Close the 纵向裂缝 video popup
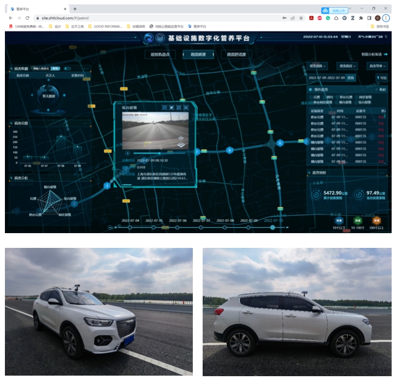Image resolution: width=396 pixels, height=380 pixels. tap(186, 108)
